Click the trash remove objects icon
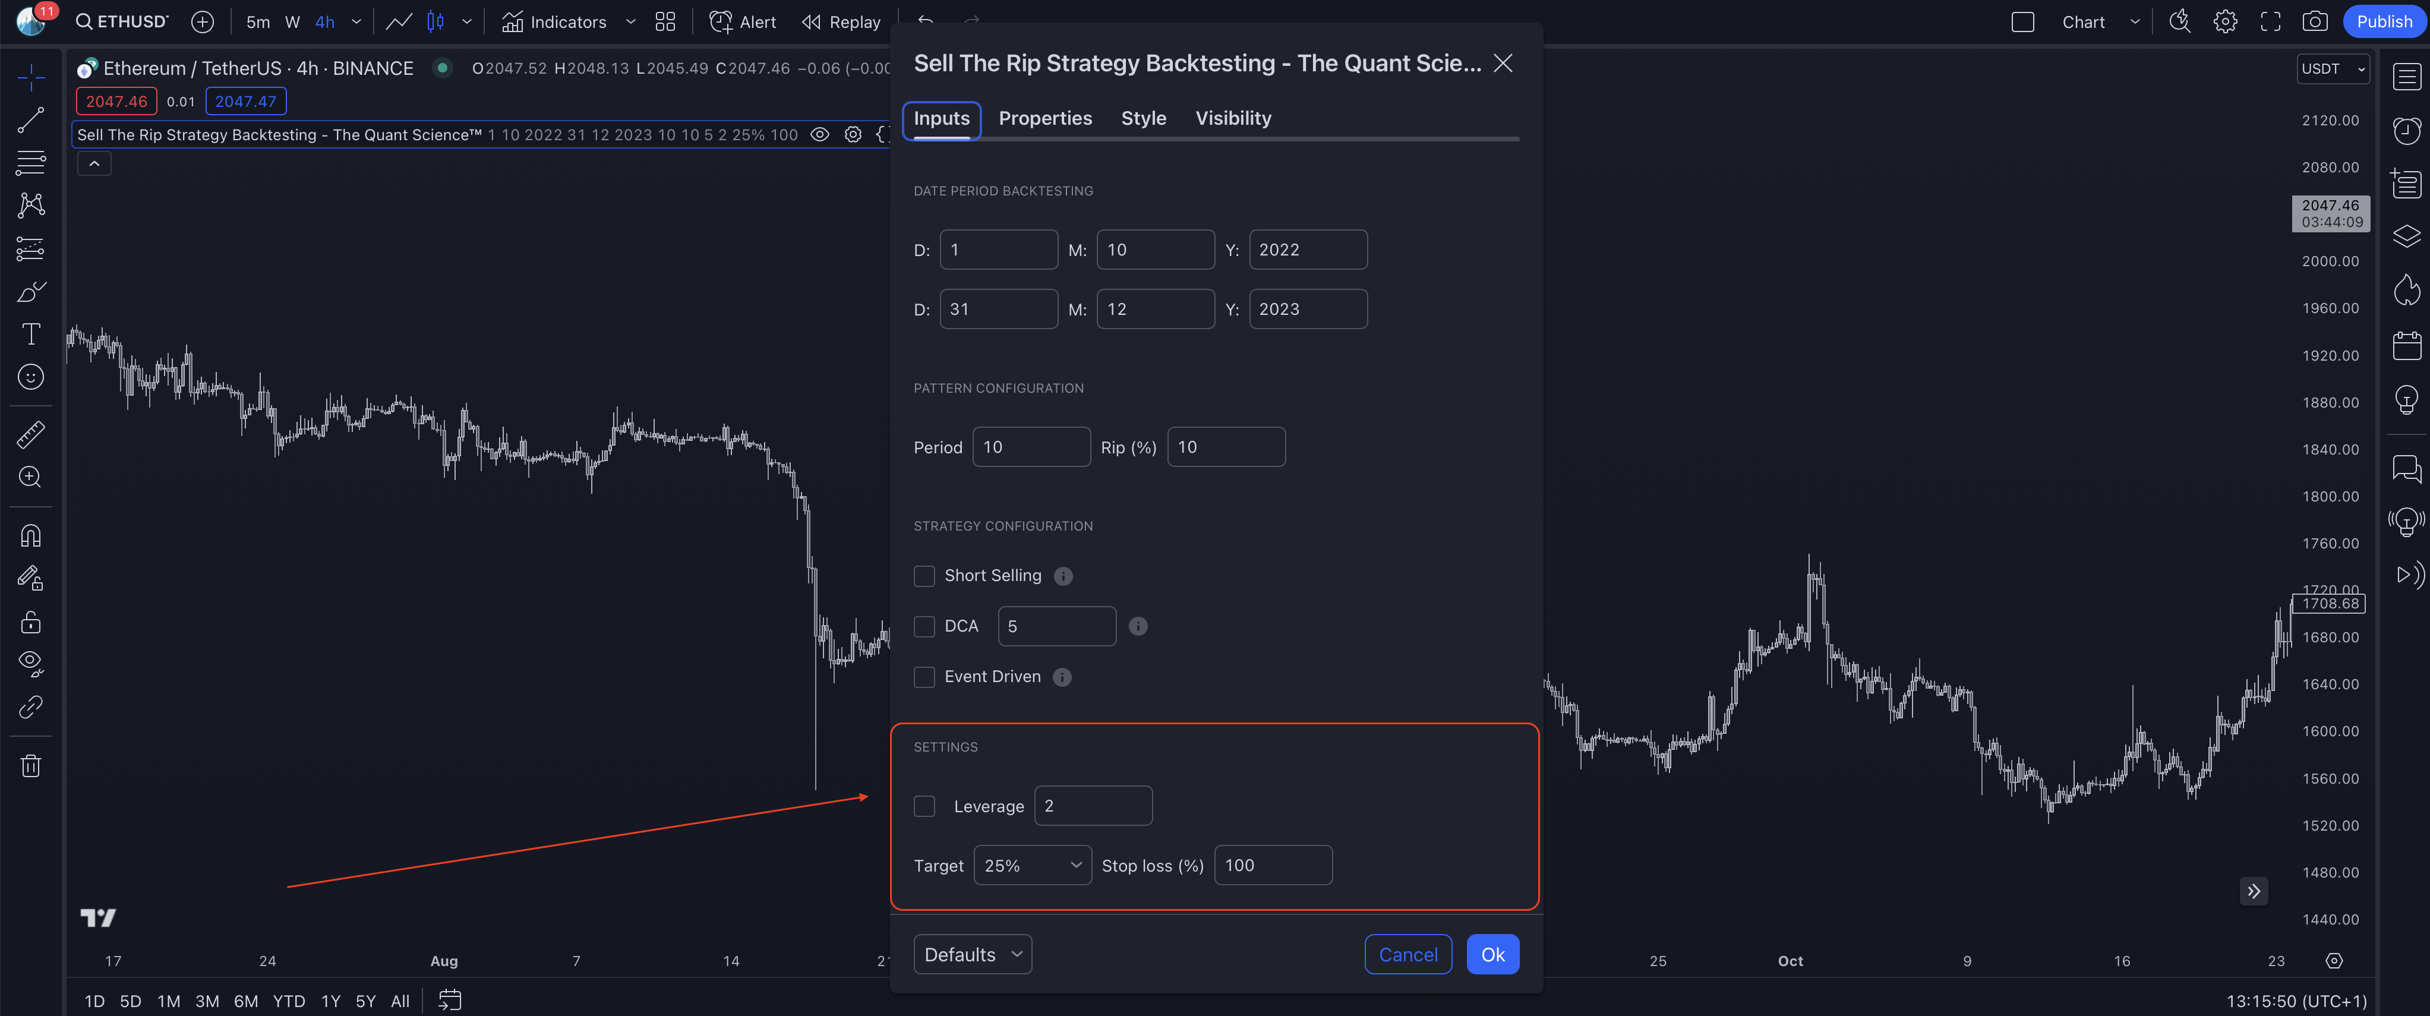 pos(30,765)
